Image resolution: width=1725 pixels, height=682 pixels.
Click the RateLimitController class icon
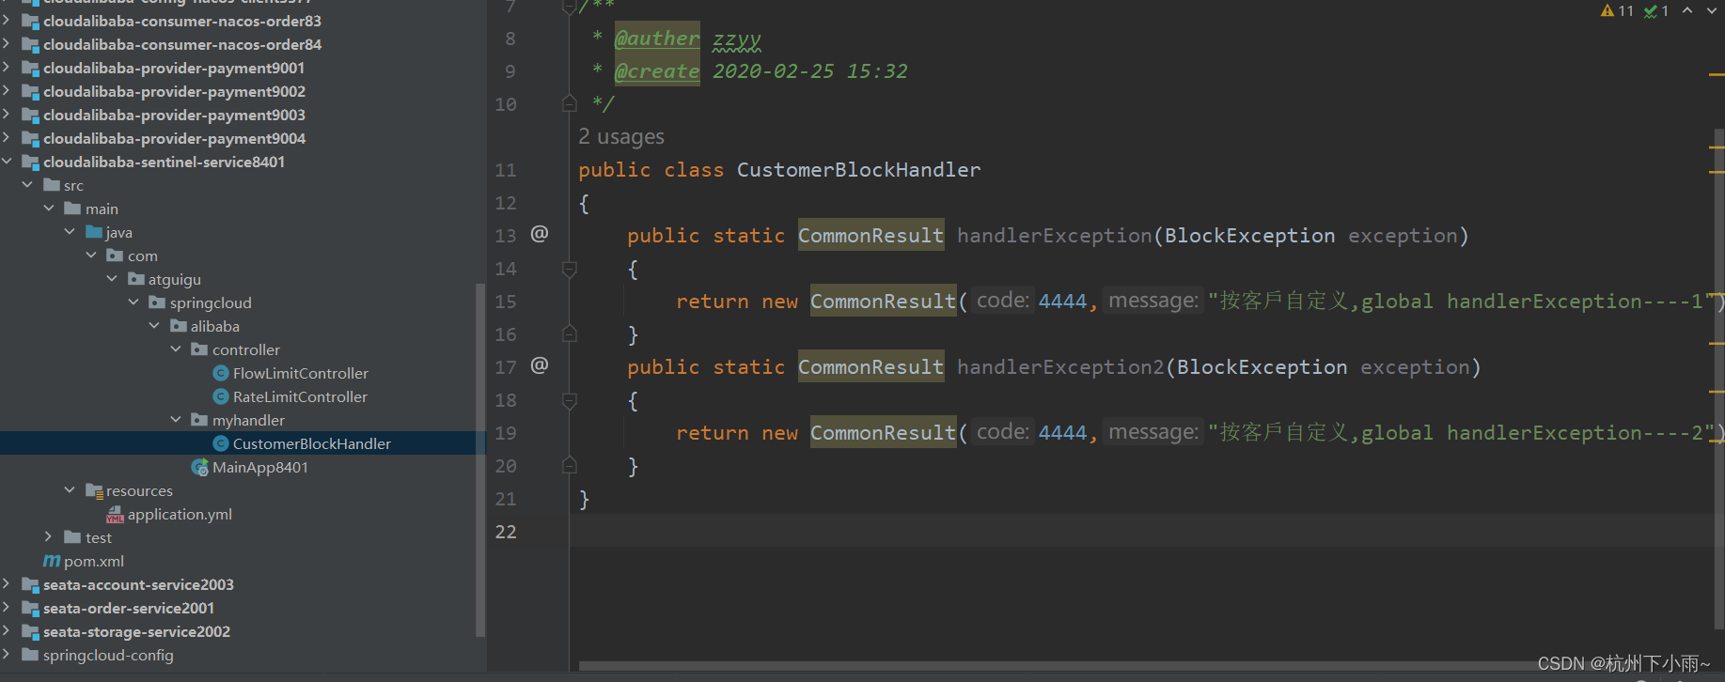coord(221,396)
